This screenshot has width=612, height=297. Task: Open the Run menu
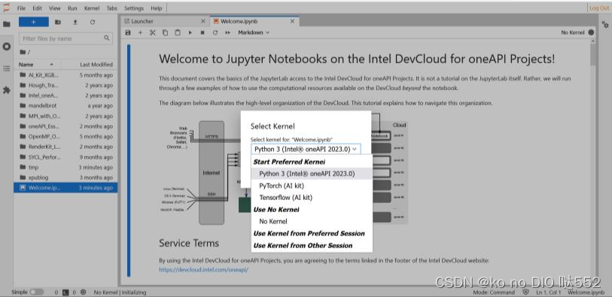tap(72, 8)
